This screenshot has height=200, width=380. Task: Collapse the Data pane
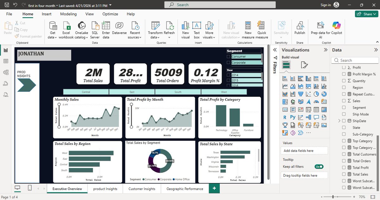pyautogui.click(x=376, y=50)
